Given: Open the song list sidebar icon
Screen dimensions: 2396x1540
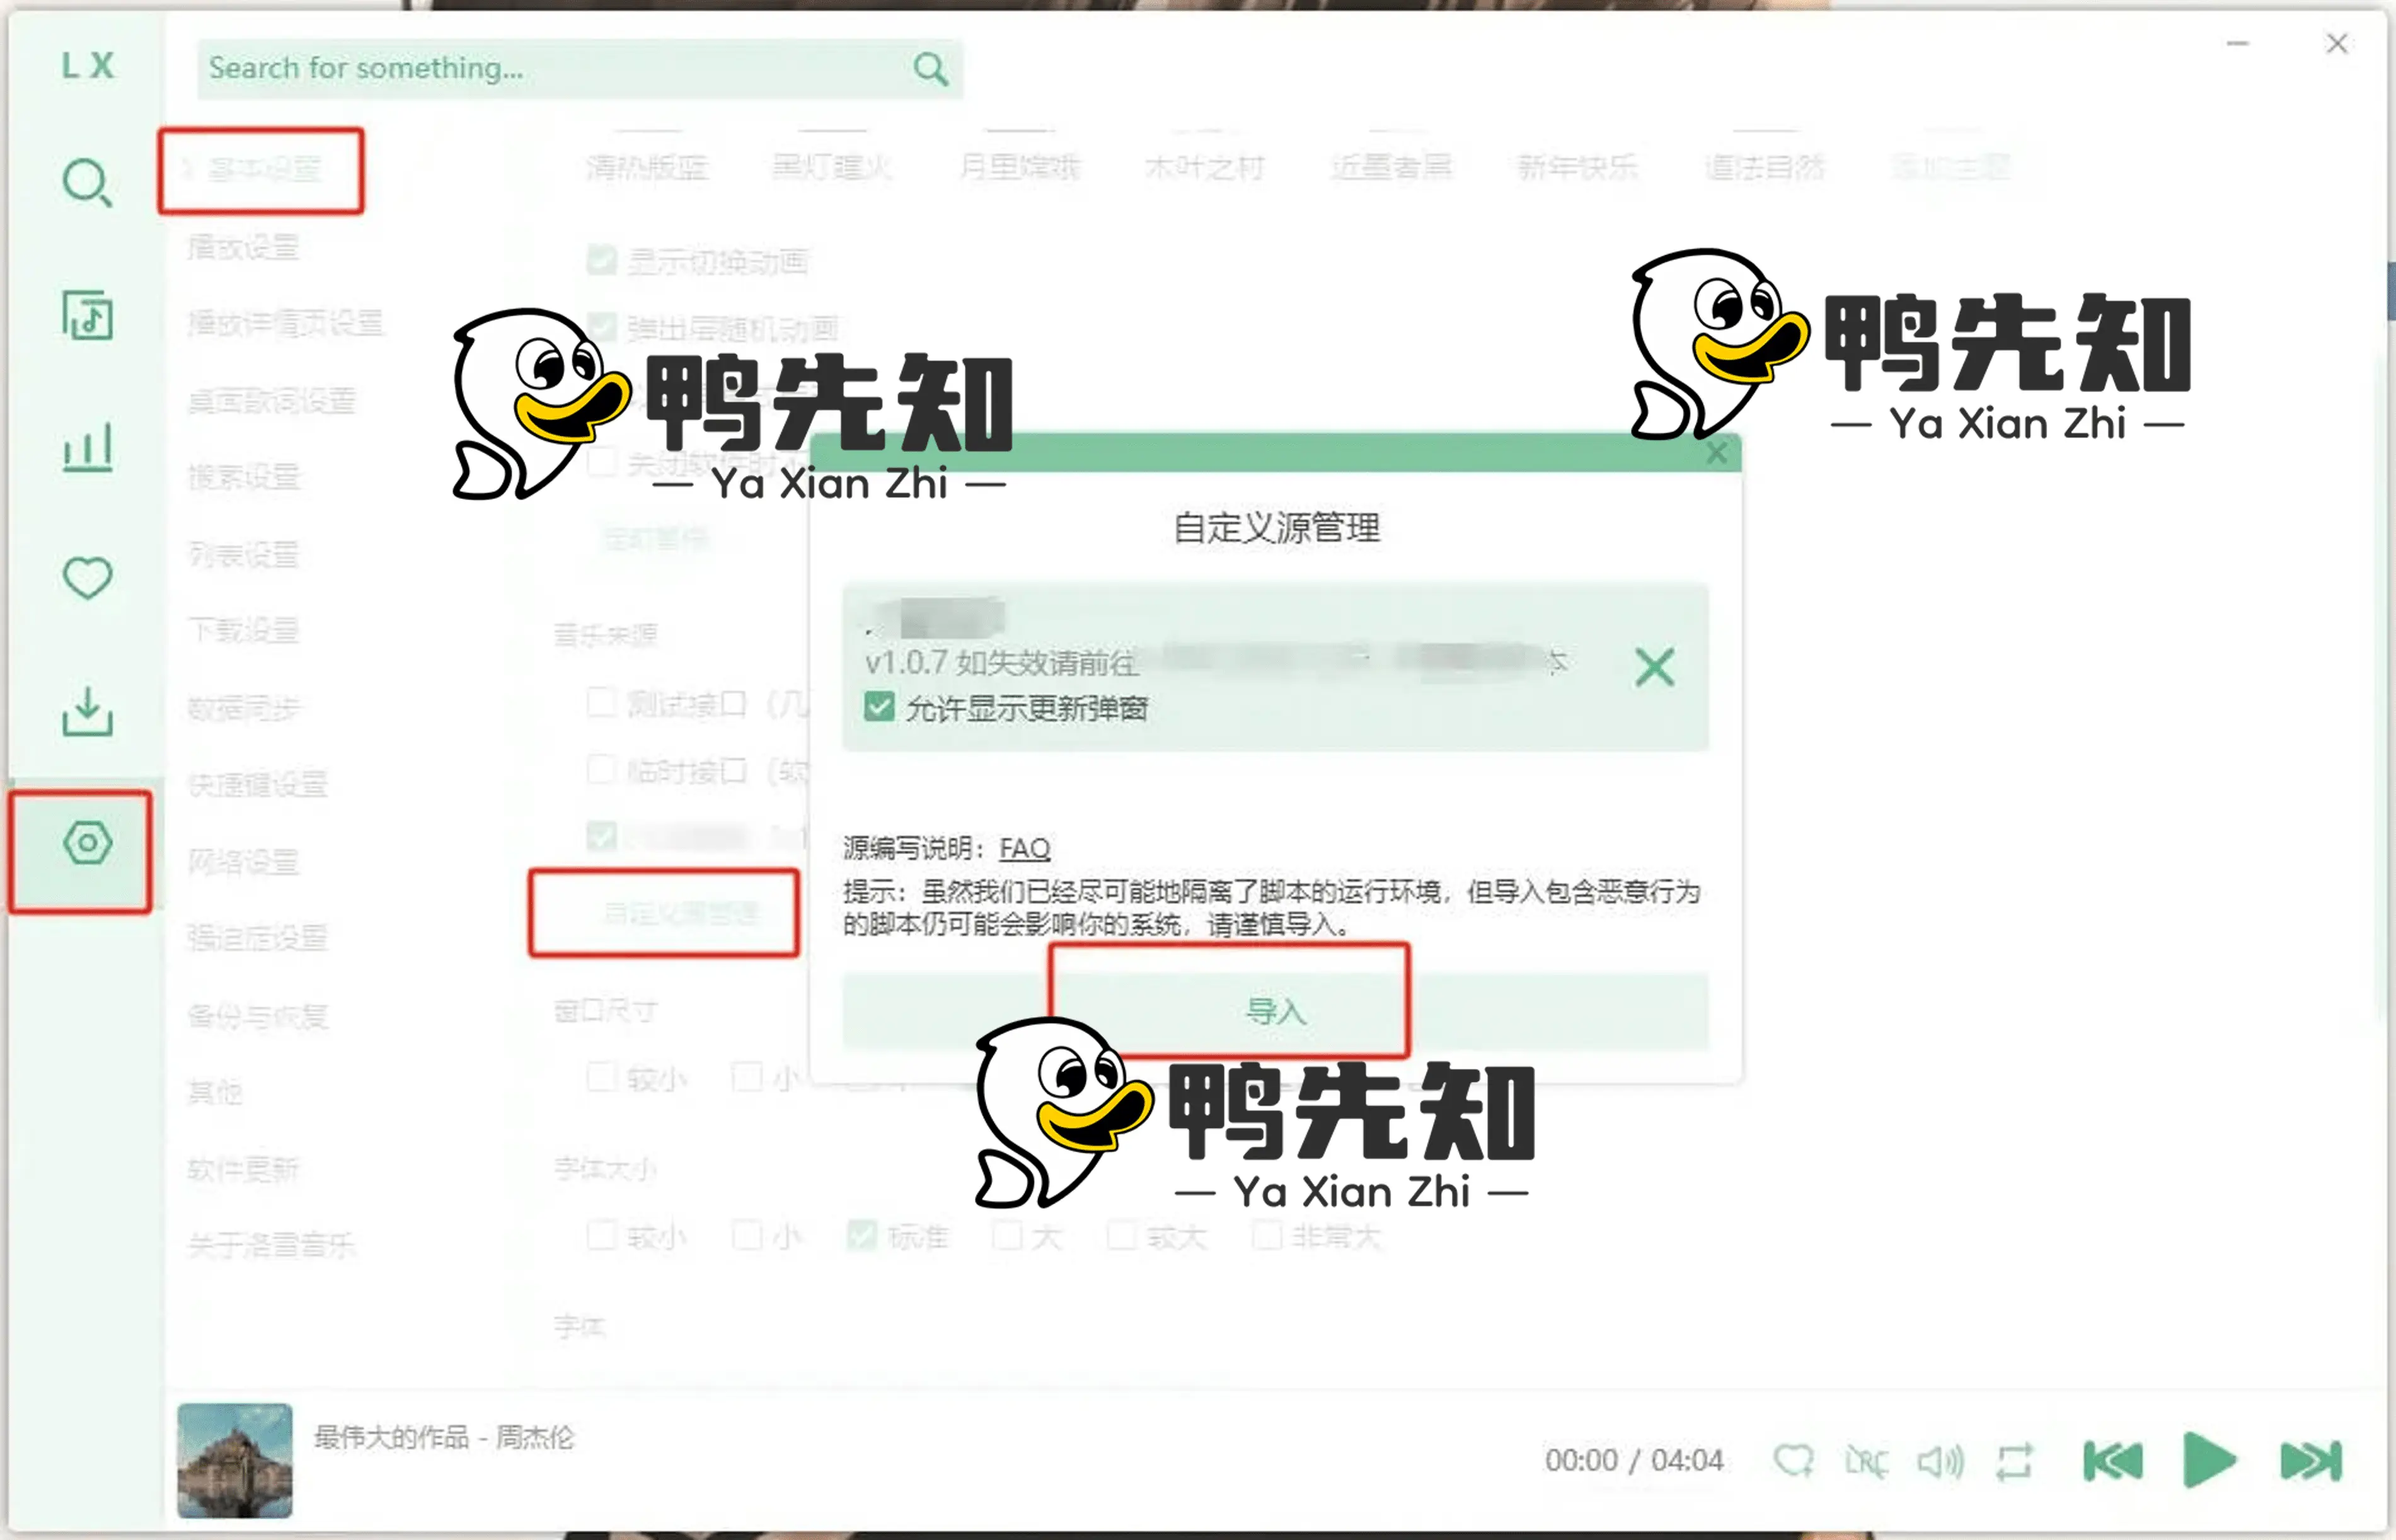Looking at the screenshot, I should coord(87,315).
